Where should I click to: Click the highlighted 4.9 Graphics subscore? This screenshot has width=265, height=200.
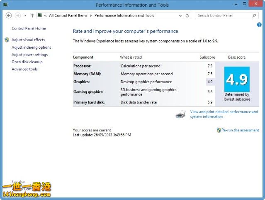click(210, 81)
